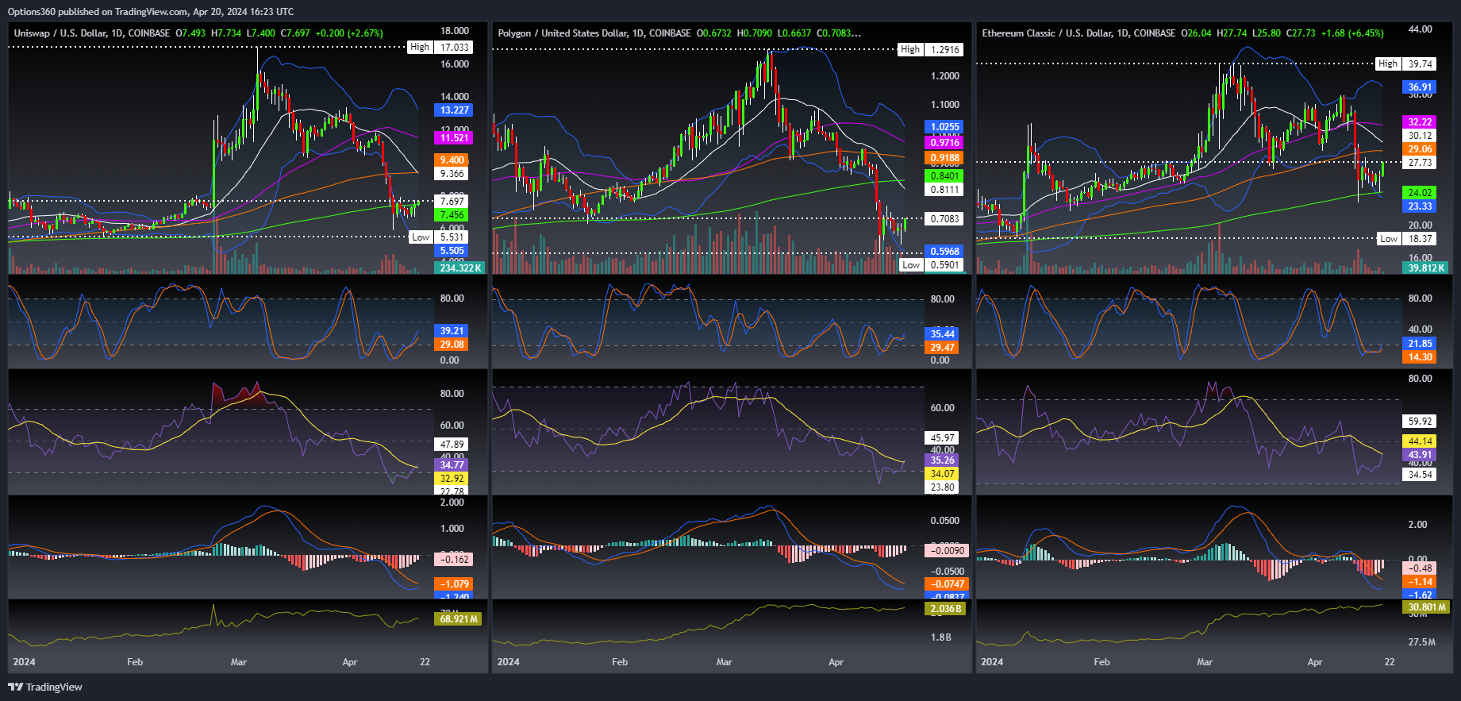Click the blue 36.91 upper band label

pyautogui.click(x=1420, y=87)
